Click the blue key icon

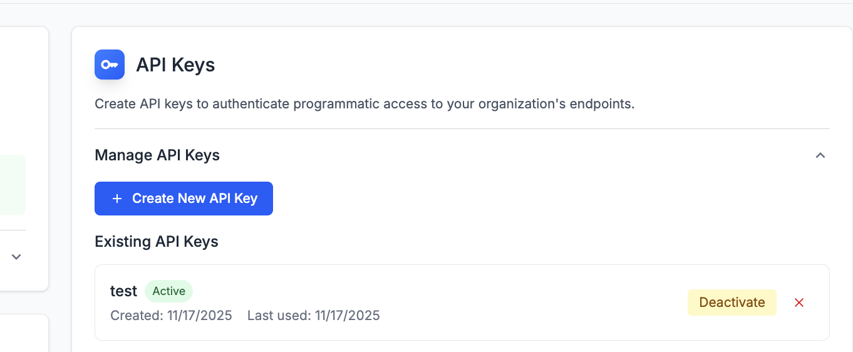[110, 65]
